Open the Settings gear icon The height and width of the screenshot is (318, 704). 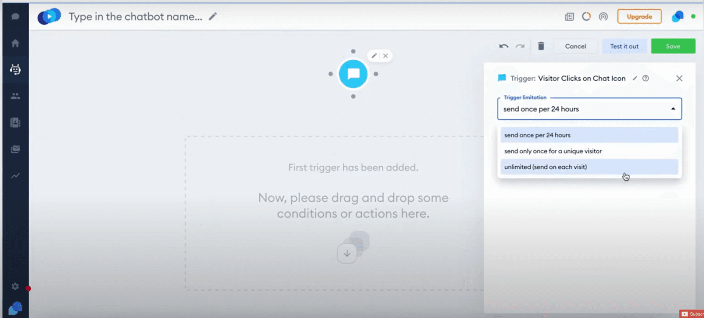pyautogui.click(x=15, y=286)
